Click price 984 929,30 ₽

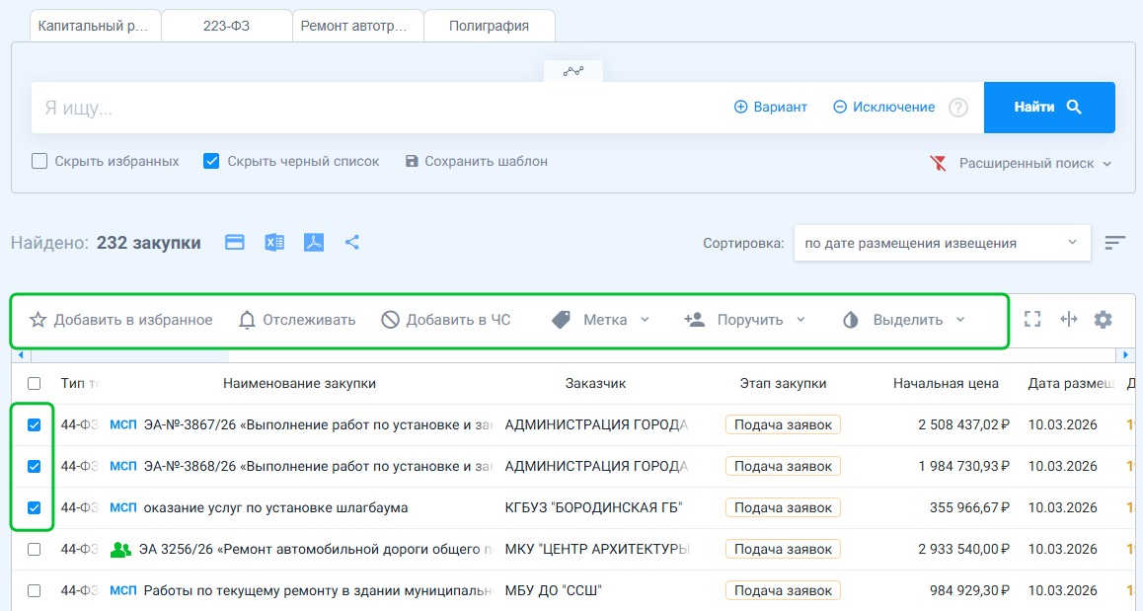pos(969,590)
